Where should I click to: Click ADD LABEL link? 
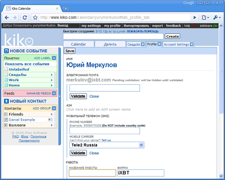click(x=42, y=58)
